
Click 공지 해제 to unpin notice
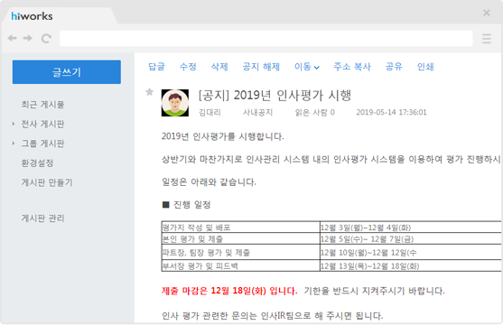(x=261, y=67)
